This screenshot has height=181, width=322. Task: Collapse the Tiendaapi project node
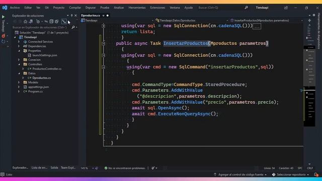(x=15, y=37)
